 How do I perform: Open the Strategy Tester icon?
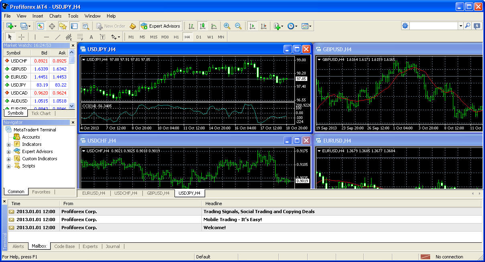[x=85, y=26]
